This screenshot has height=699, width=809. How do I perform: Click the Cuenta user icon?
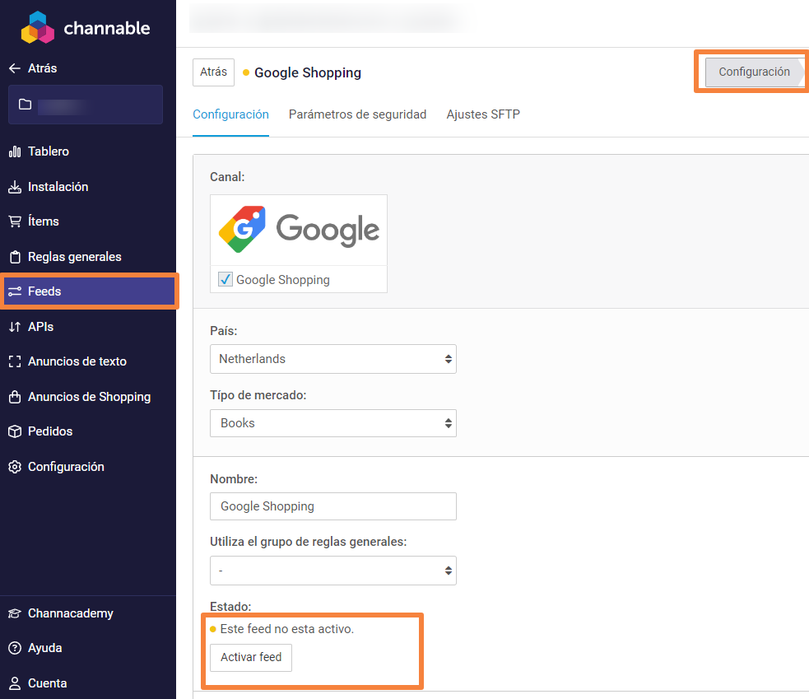coord(15,683)
